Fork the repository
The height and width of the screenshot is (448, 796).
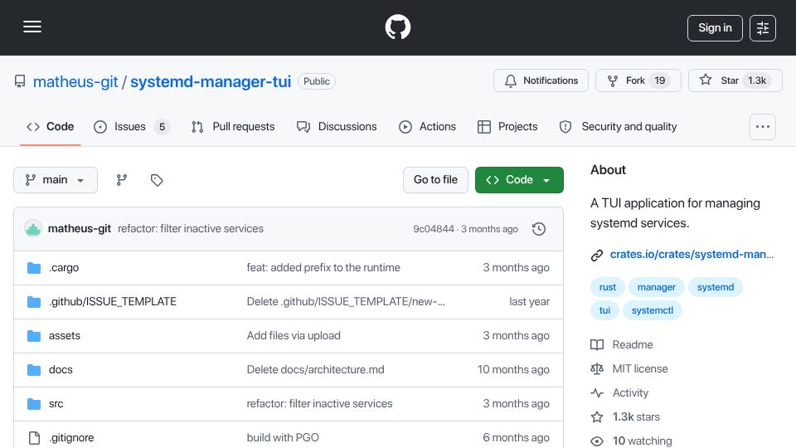pyautogui.click(x=638, y=80)
